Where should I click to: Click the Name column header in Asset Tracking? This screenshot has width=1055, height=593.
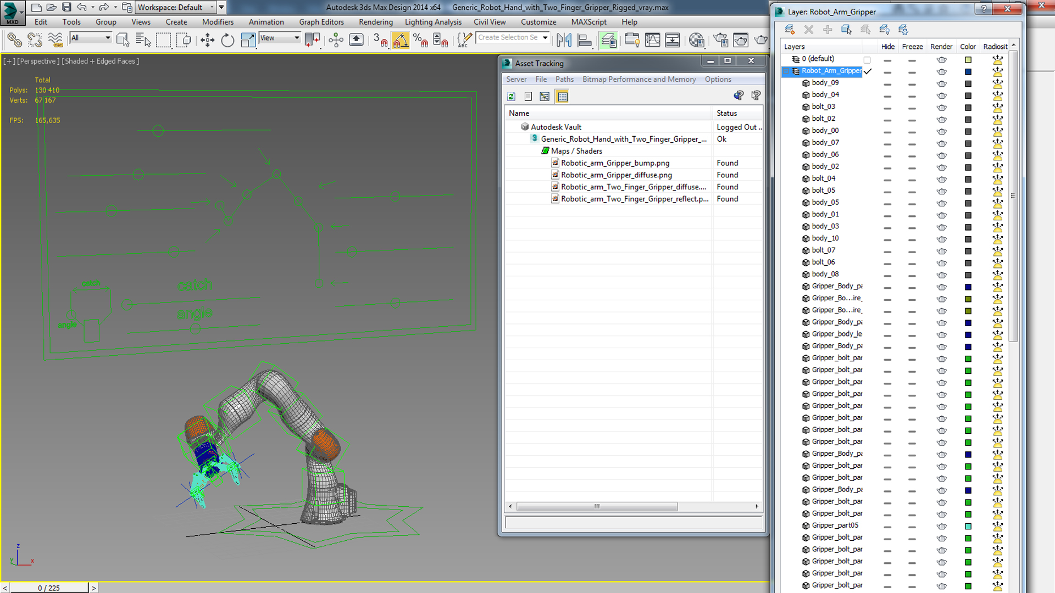coord(608,113)
